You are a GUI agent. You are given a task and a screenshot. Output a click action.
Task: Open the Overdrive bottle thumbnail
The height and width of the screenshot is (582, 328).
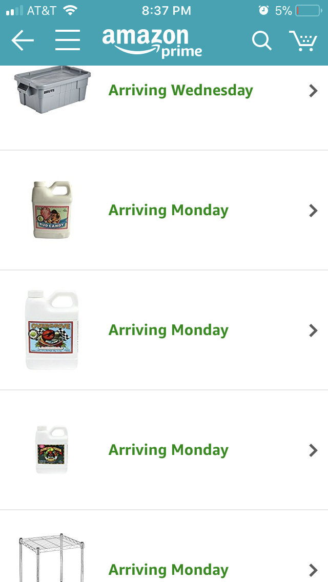[52, 329]
